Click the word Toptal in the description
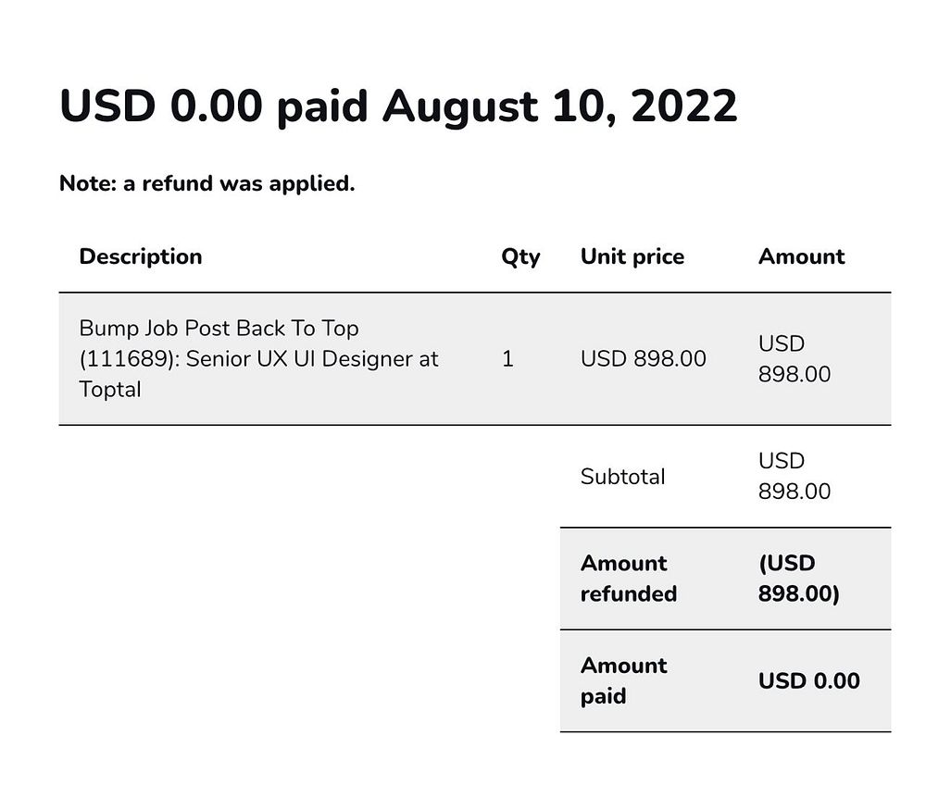The height and width of the screenshot is (785, 926). (110, 389)
